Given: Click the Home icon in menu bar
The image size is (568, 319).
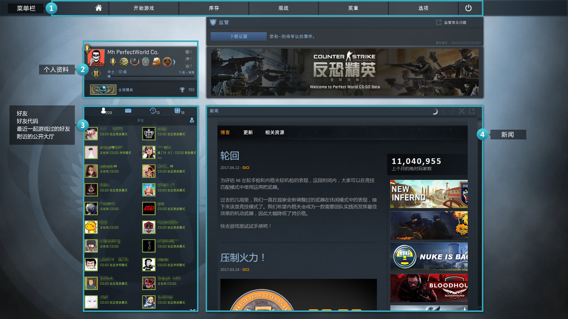Looking at the screenshot, I should [x=99, y=8].
